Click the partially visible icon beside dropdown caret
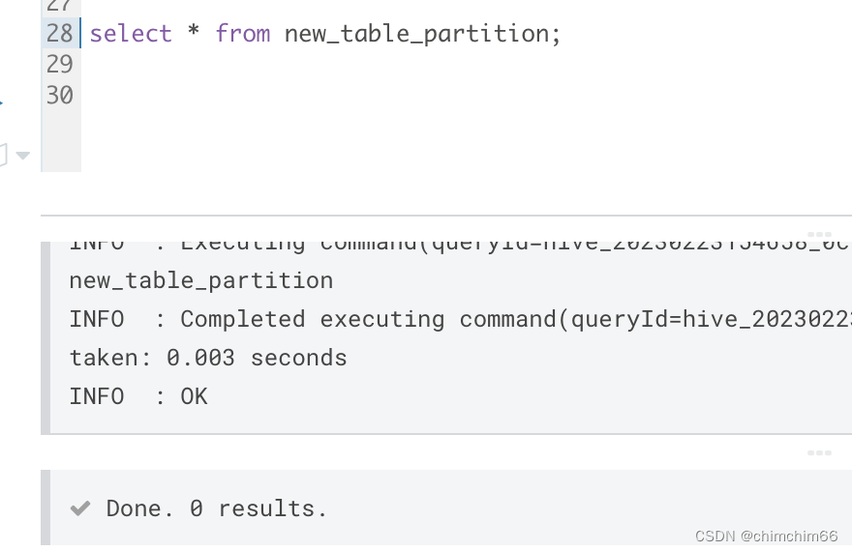The image size is (852, 551). click(x=3, y=155)
